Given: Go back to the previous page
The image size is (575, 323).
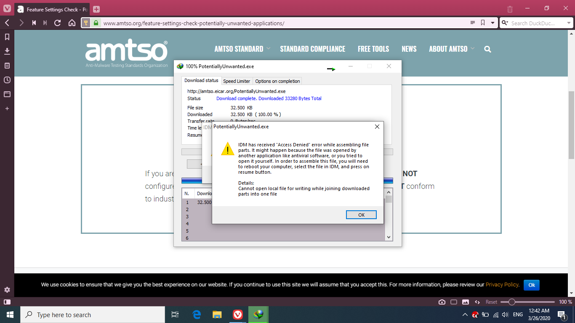Looking at the screenshot, I should 7,23.
